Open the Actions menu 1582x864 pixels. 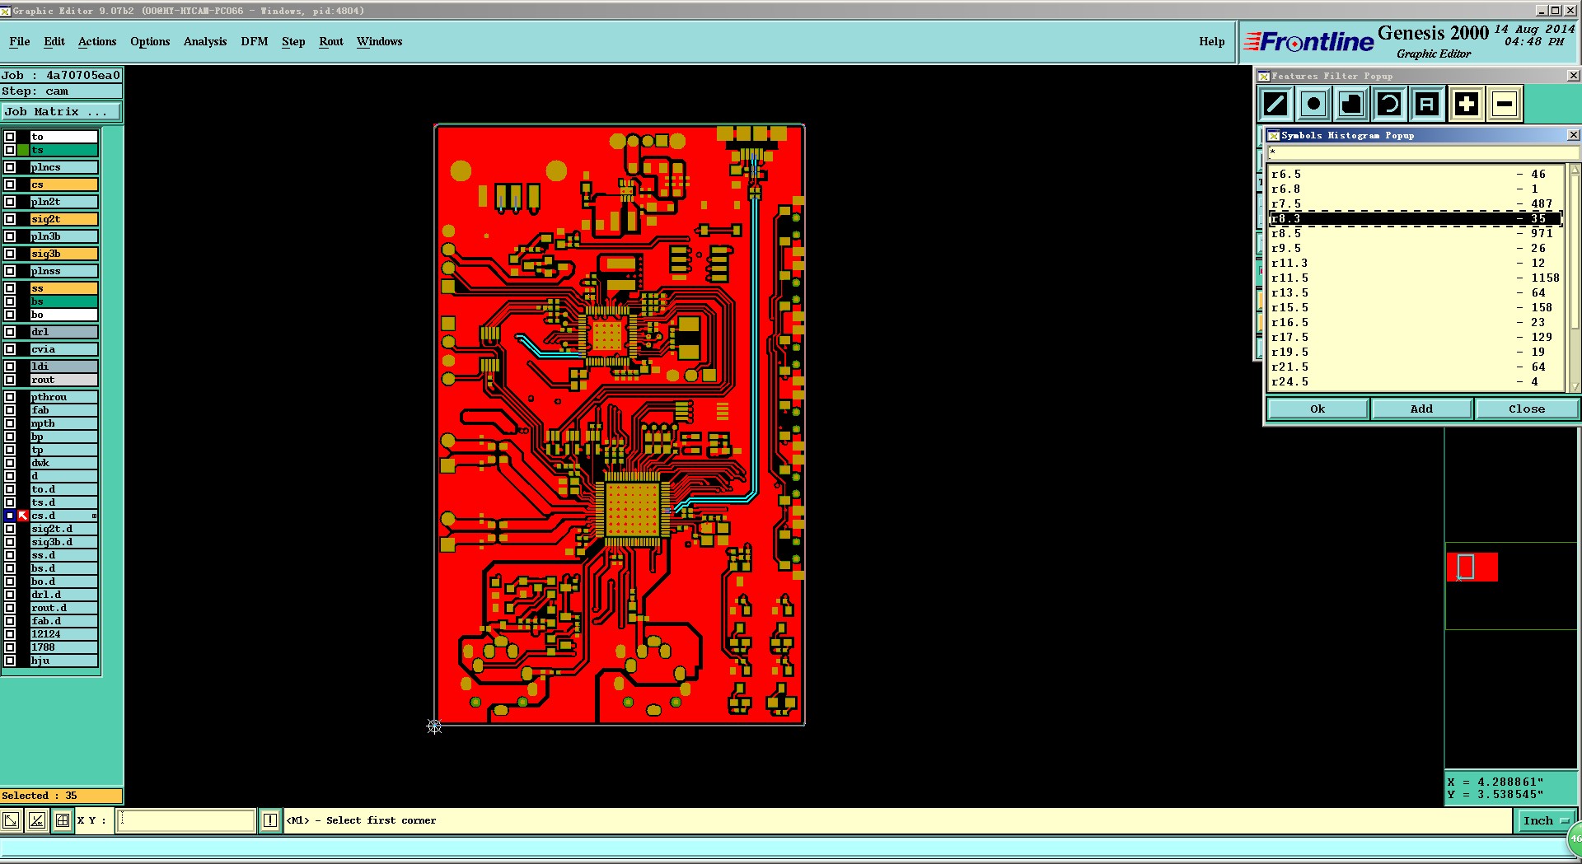97,41
